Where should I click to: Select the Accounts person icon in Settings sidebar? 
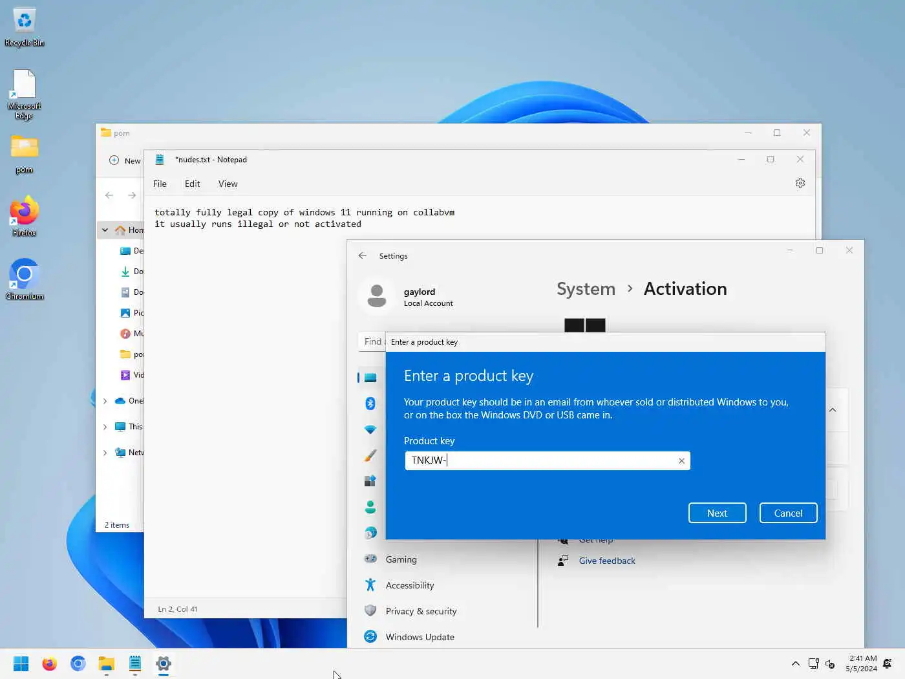[370, 507]
